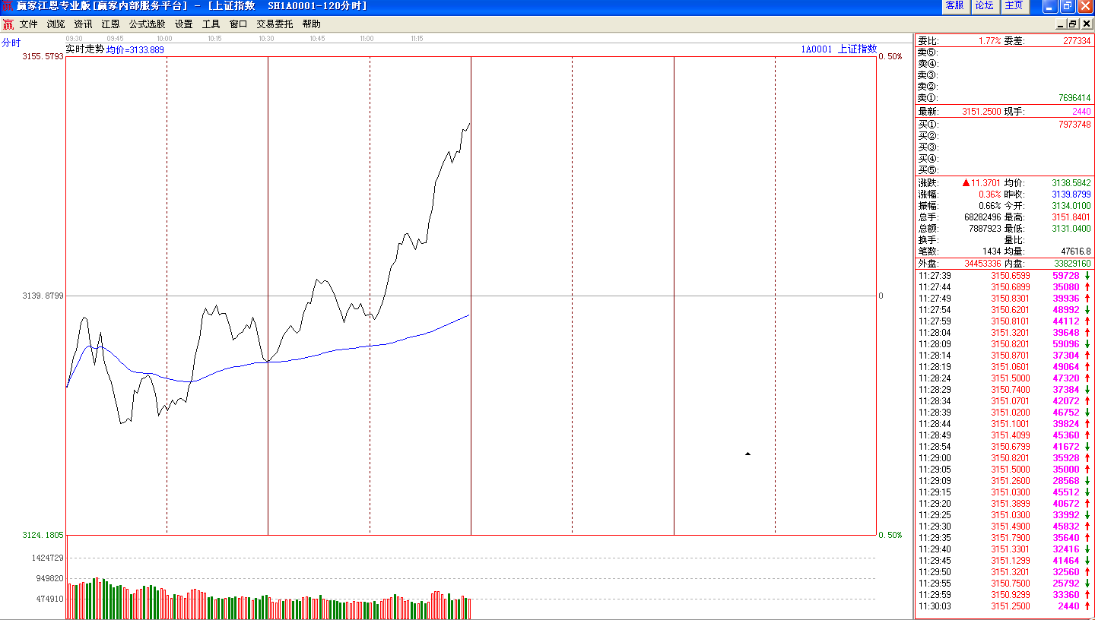This screenshot has width=1095, height=620.
Task: Open the 设置 menu
Action: (183, 24)
